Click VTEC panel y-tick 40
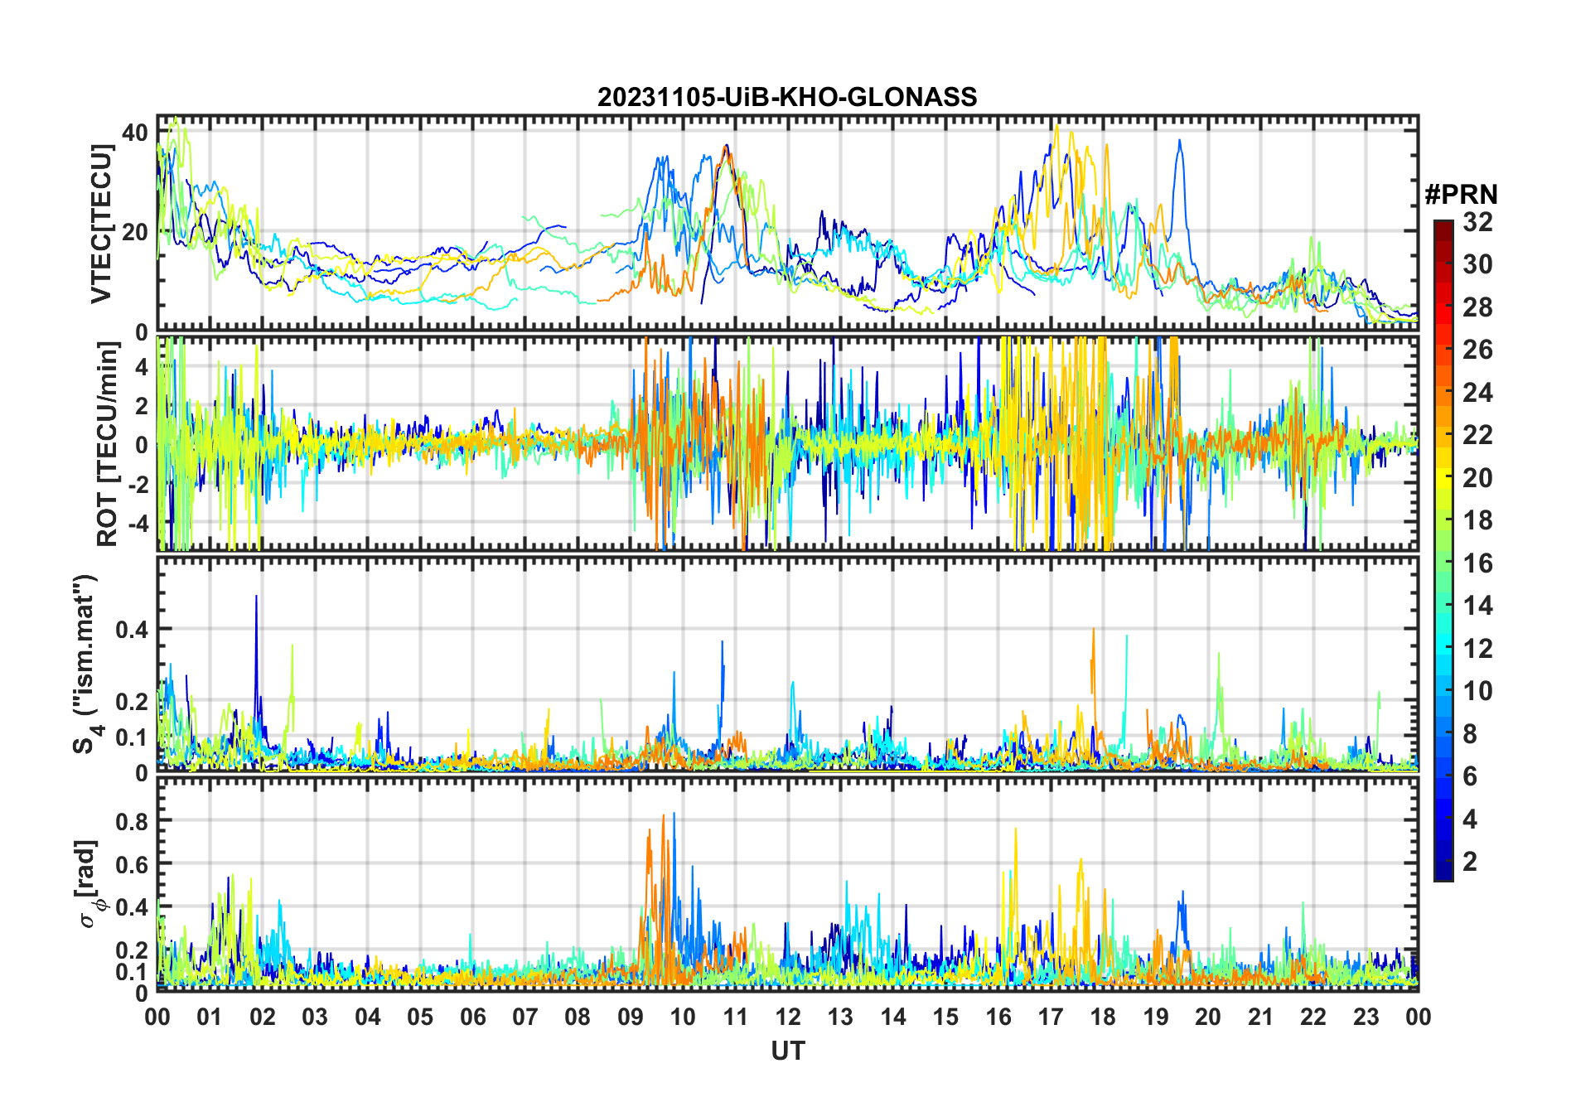 pos(135,133)
